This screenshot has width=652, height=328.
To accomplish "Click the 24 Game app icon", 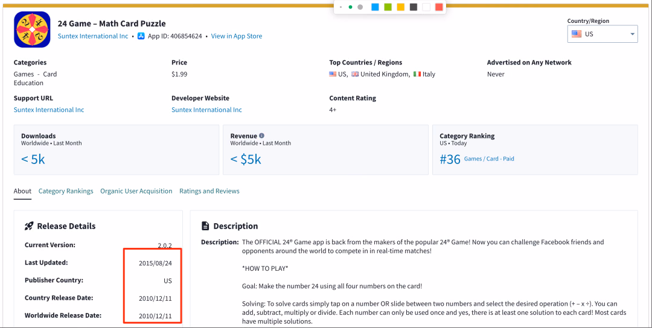I will coord(32,30).
